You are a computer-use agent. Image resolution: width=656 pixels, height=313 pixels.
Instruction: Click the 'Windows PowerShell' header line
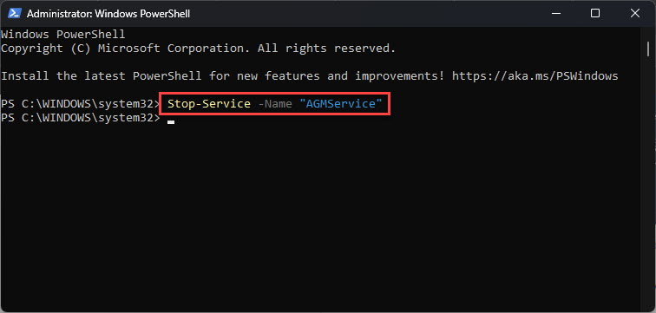[x=63, y=35]
